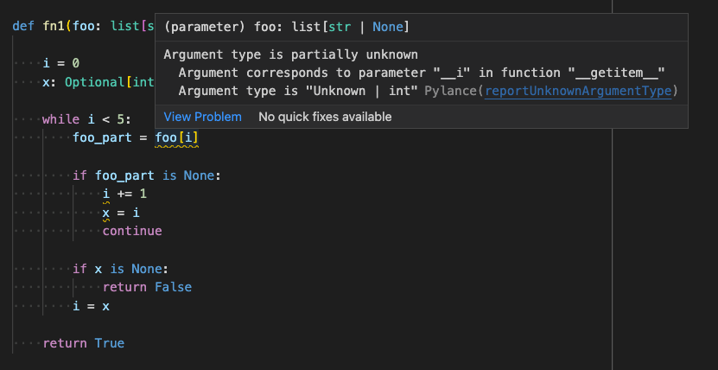This screenshot has width=718, height=370.
Task: Click the "i = x" assignment line
Action: click(91, 306)
